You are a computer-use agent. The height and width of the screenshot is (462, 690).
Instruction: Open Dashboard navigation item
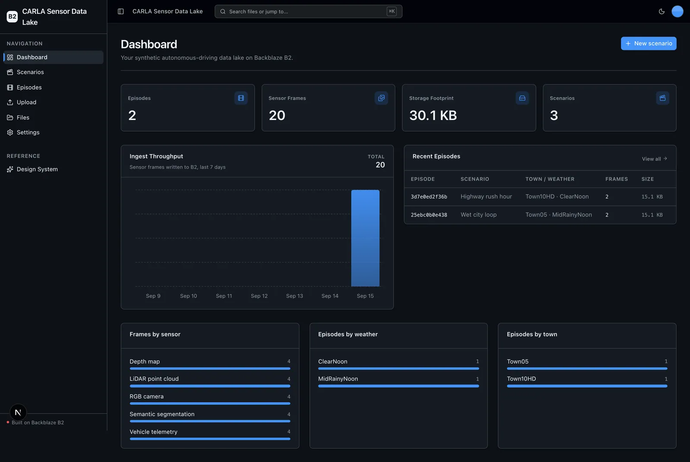pyautogui.click(x=53, y=57)
